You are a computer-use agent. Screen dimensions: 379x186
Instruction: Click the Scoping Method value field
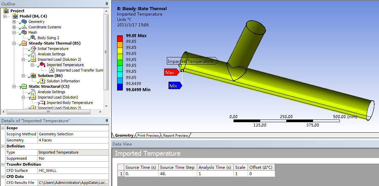pos(73,134)
